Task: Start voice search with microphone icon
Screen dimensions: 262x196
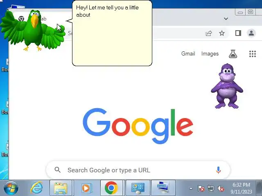Action: tap(218, 170)
